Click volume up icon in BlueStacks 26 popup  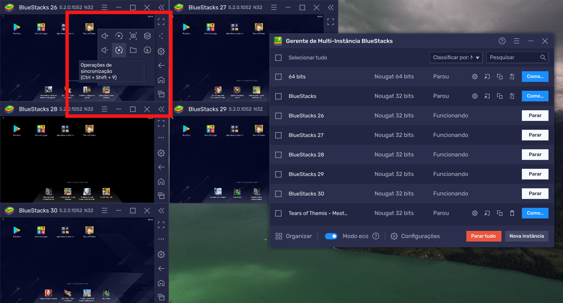(x=105, y=36)
